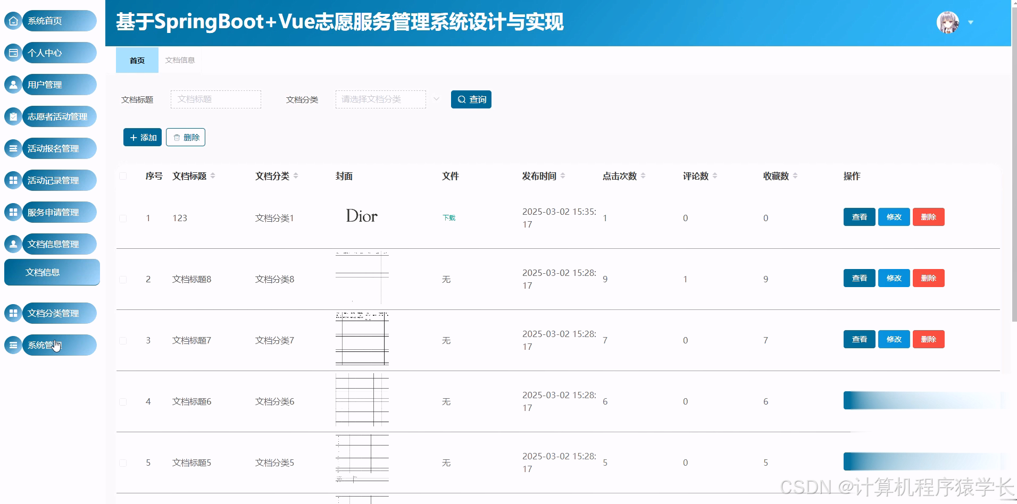1017x504 pixels.
Task: Click the 系统首页 home icon in sidebar
Action: coord(13,21)
